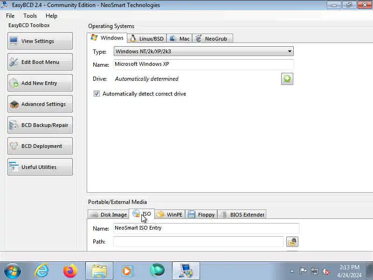This screenshot has height=280, width=373.
Task: Open Windows Explorer from the taskbar
Action: point(99,271)
